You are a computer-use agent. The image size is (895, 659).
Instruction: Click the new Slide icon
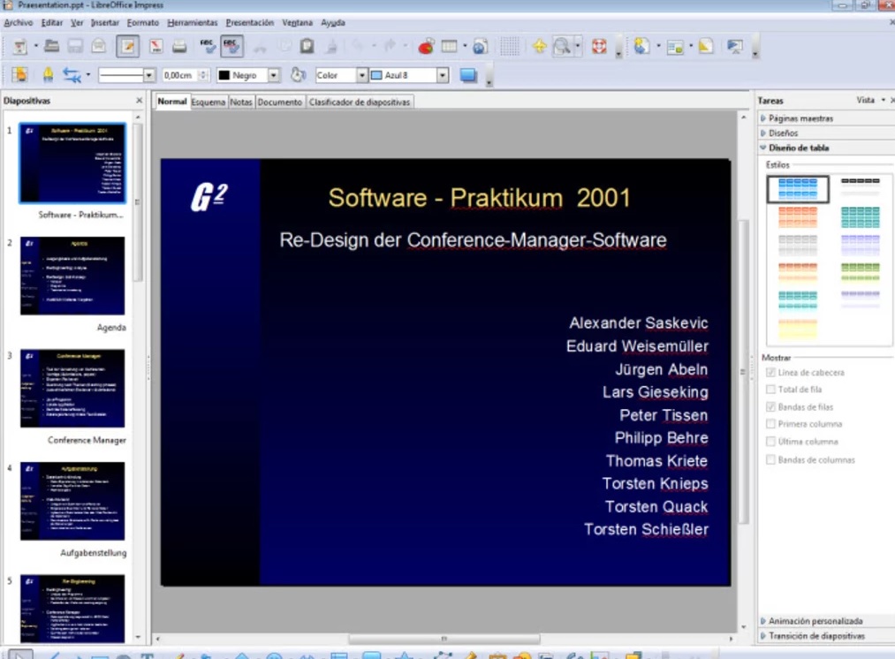click(x=641, y=46)
